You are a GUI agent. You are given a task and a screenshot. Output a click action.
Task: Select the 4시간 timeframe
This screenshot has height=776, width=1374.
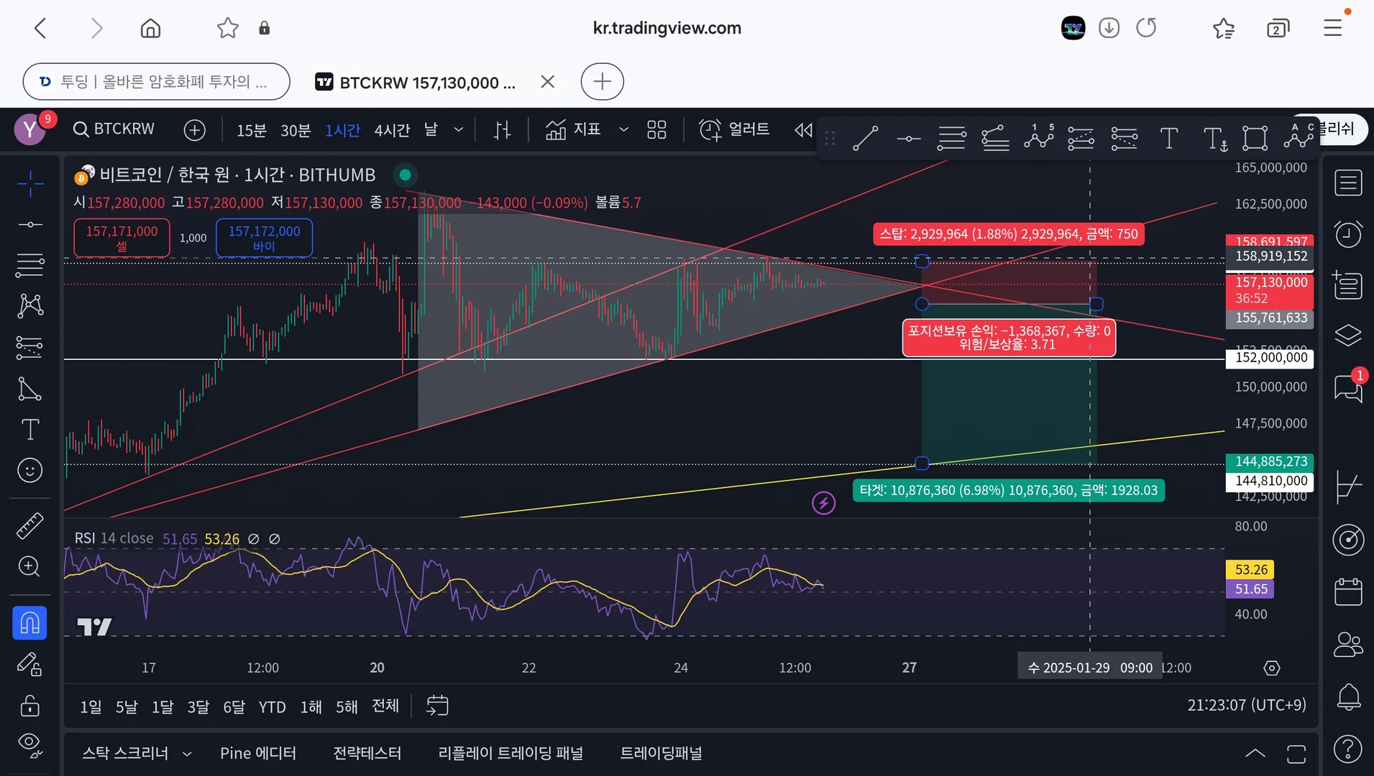coord(392,130)
